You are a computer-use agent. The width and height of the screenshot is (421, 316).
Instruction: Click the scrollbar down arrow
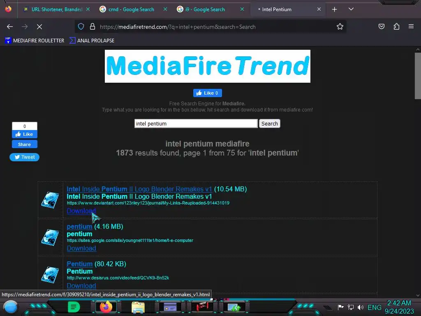pos(418,295)
